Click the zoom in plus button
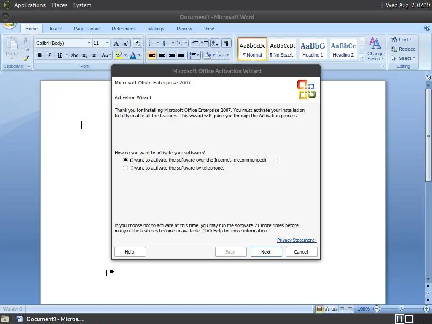432x324 pixels. pyautogui.click(x=427, y=309)
